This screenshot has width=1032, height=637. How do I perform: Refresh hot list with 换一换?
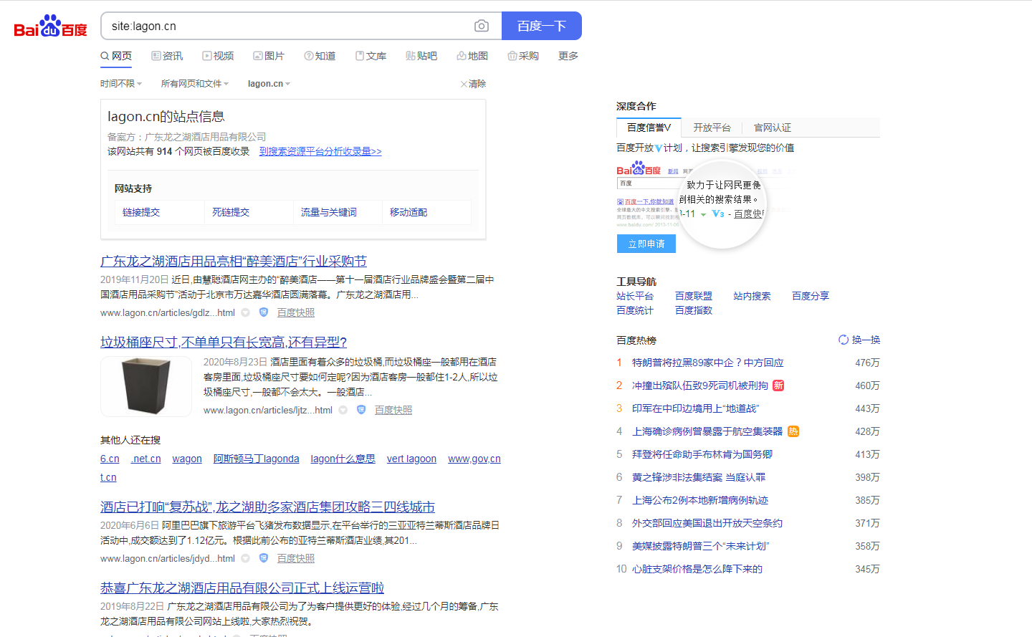click(x=859, y=340)
